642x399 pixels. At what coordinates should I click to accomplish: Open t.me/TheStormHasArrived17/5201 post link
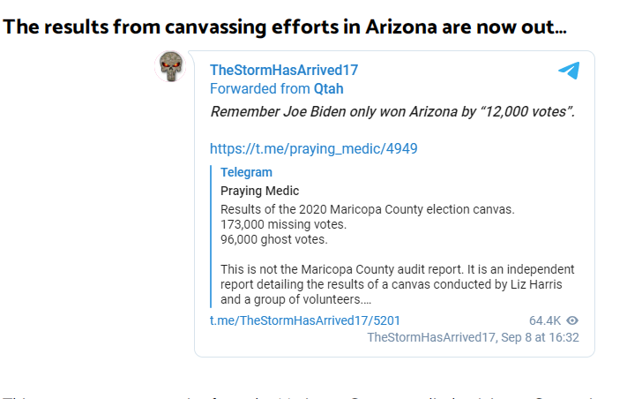[304, 320]
